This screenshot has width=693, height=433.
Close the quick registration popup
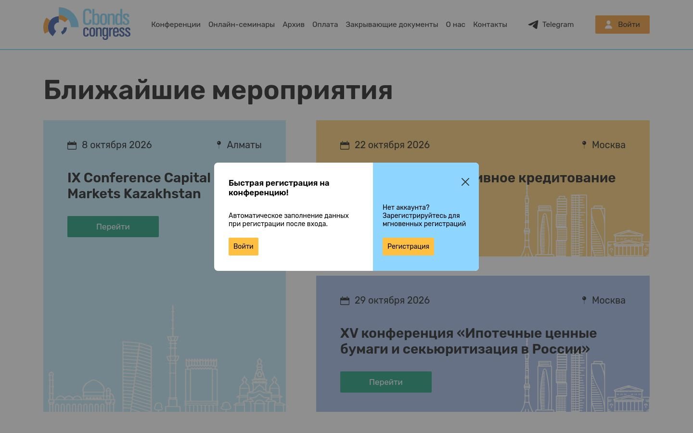465,182
